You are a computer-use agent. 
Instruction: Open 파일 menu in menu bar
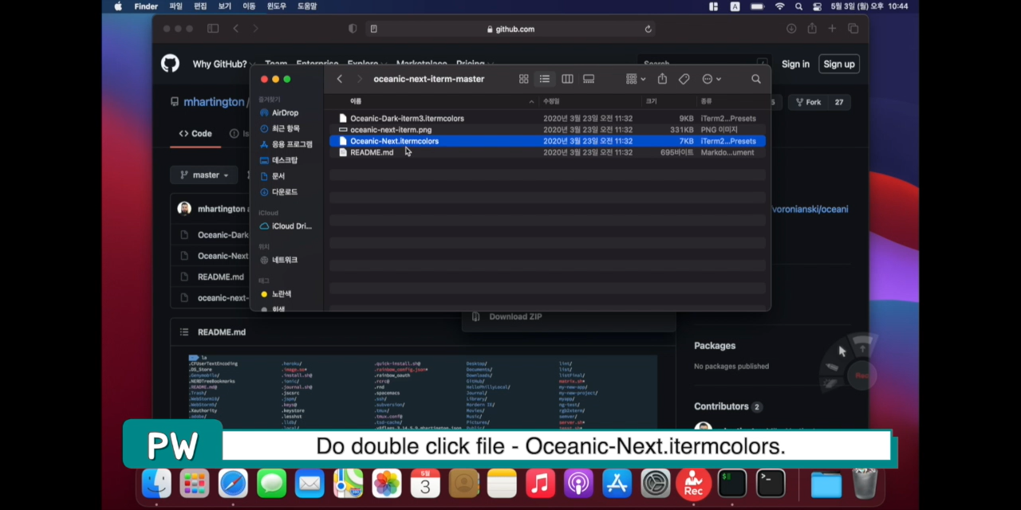(175, 6)
